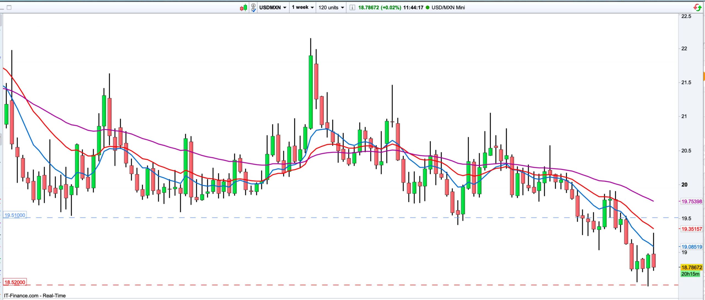Click the information 'i' icon
Image resolution: width=705 pixels, height=300 pixels.
click(x=352, y=8)
